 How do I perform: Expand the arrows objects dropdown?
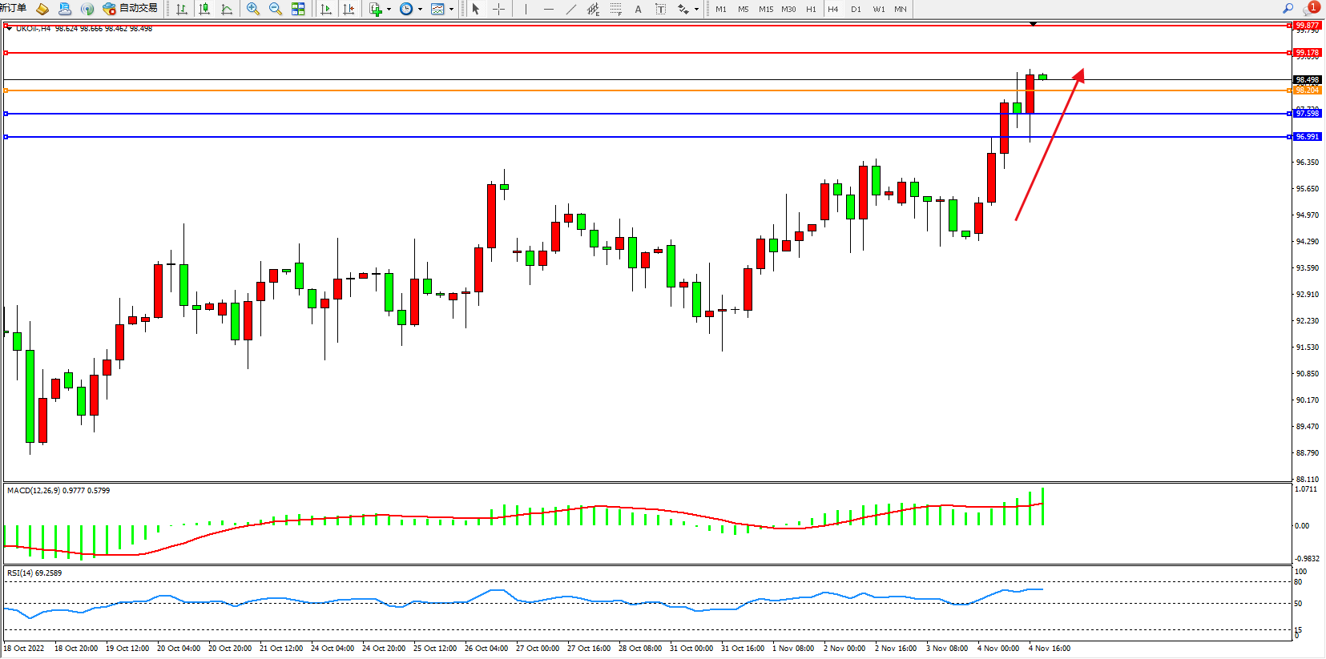pyautogui.click(x=696, y=10)
